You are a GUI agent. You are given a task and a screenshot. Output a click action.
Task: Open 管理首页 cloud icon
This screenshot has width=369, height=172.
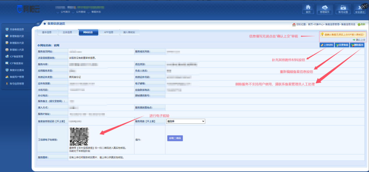(325, 9)
